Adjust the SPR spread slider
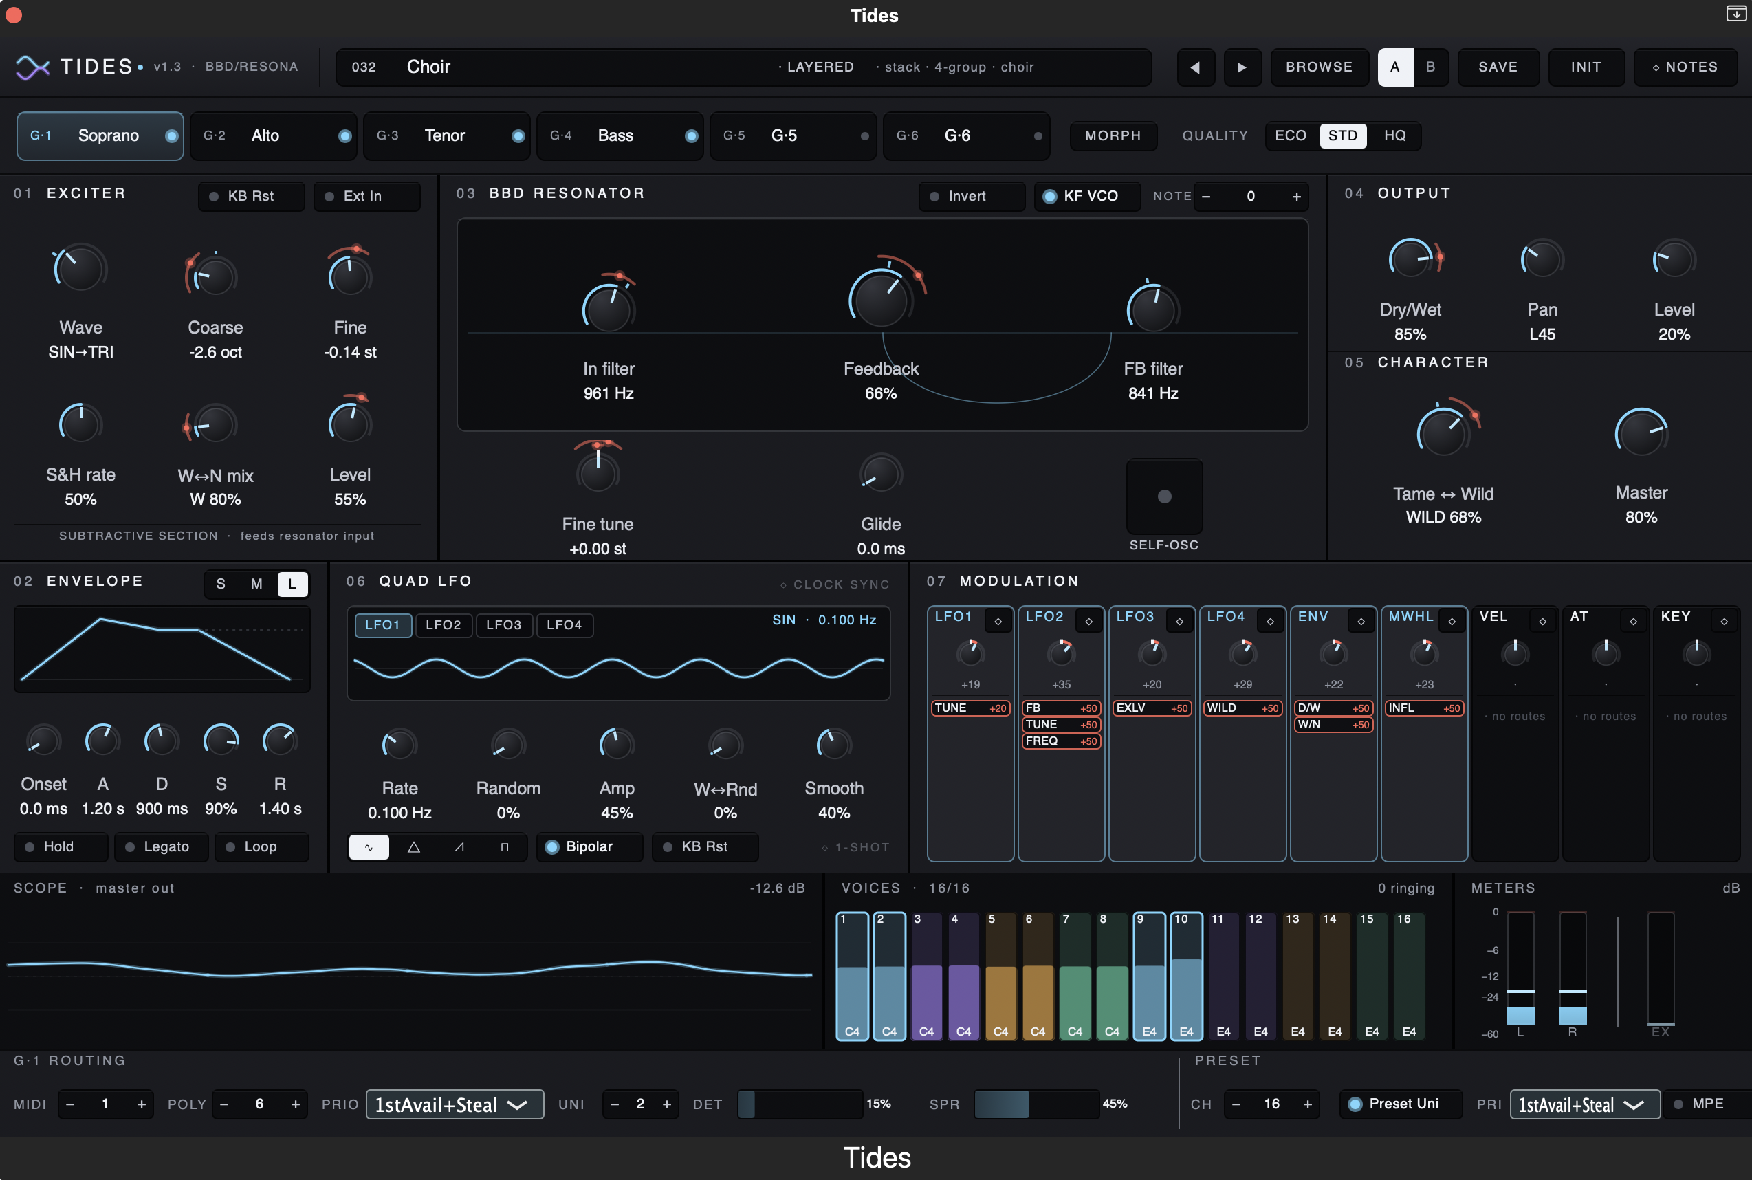 click(x=1036, y=1104)
